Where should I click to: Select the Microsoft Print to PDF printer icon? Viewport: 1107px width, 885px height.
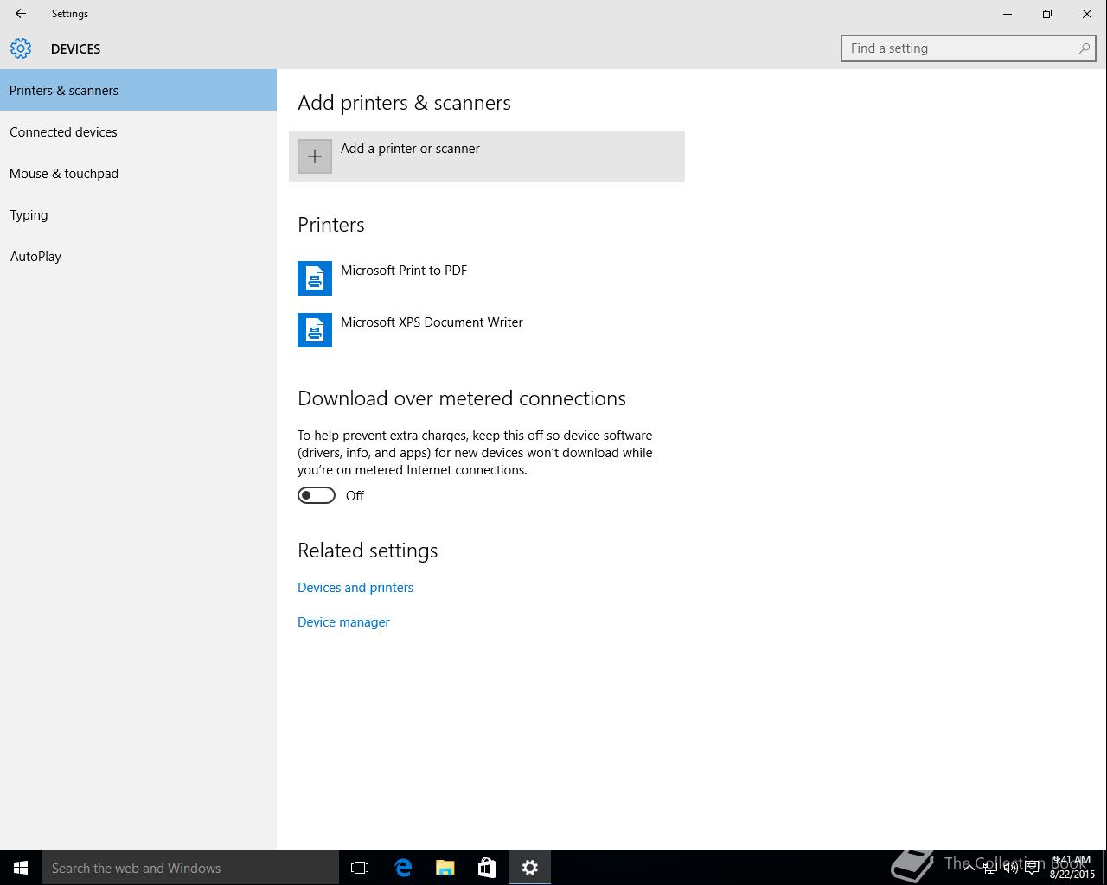[315, 278]
